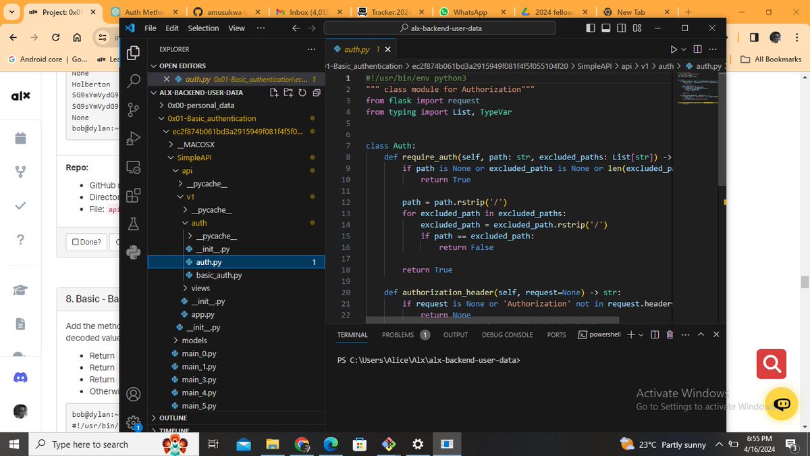Kill terminal with trash icon
810x456 pixels.
point(670,334)
